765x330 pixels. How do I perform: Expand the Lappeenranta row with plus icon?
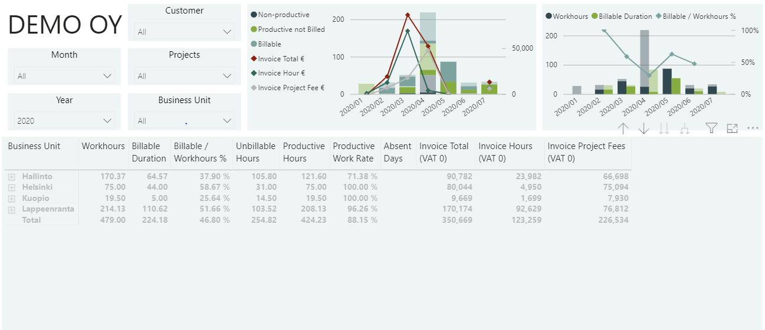click(11, 209)
